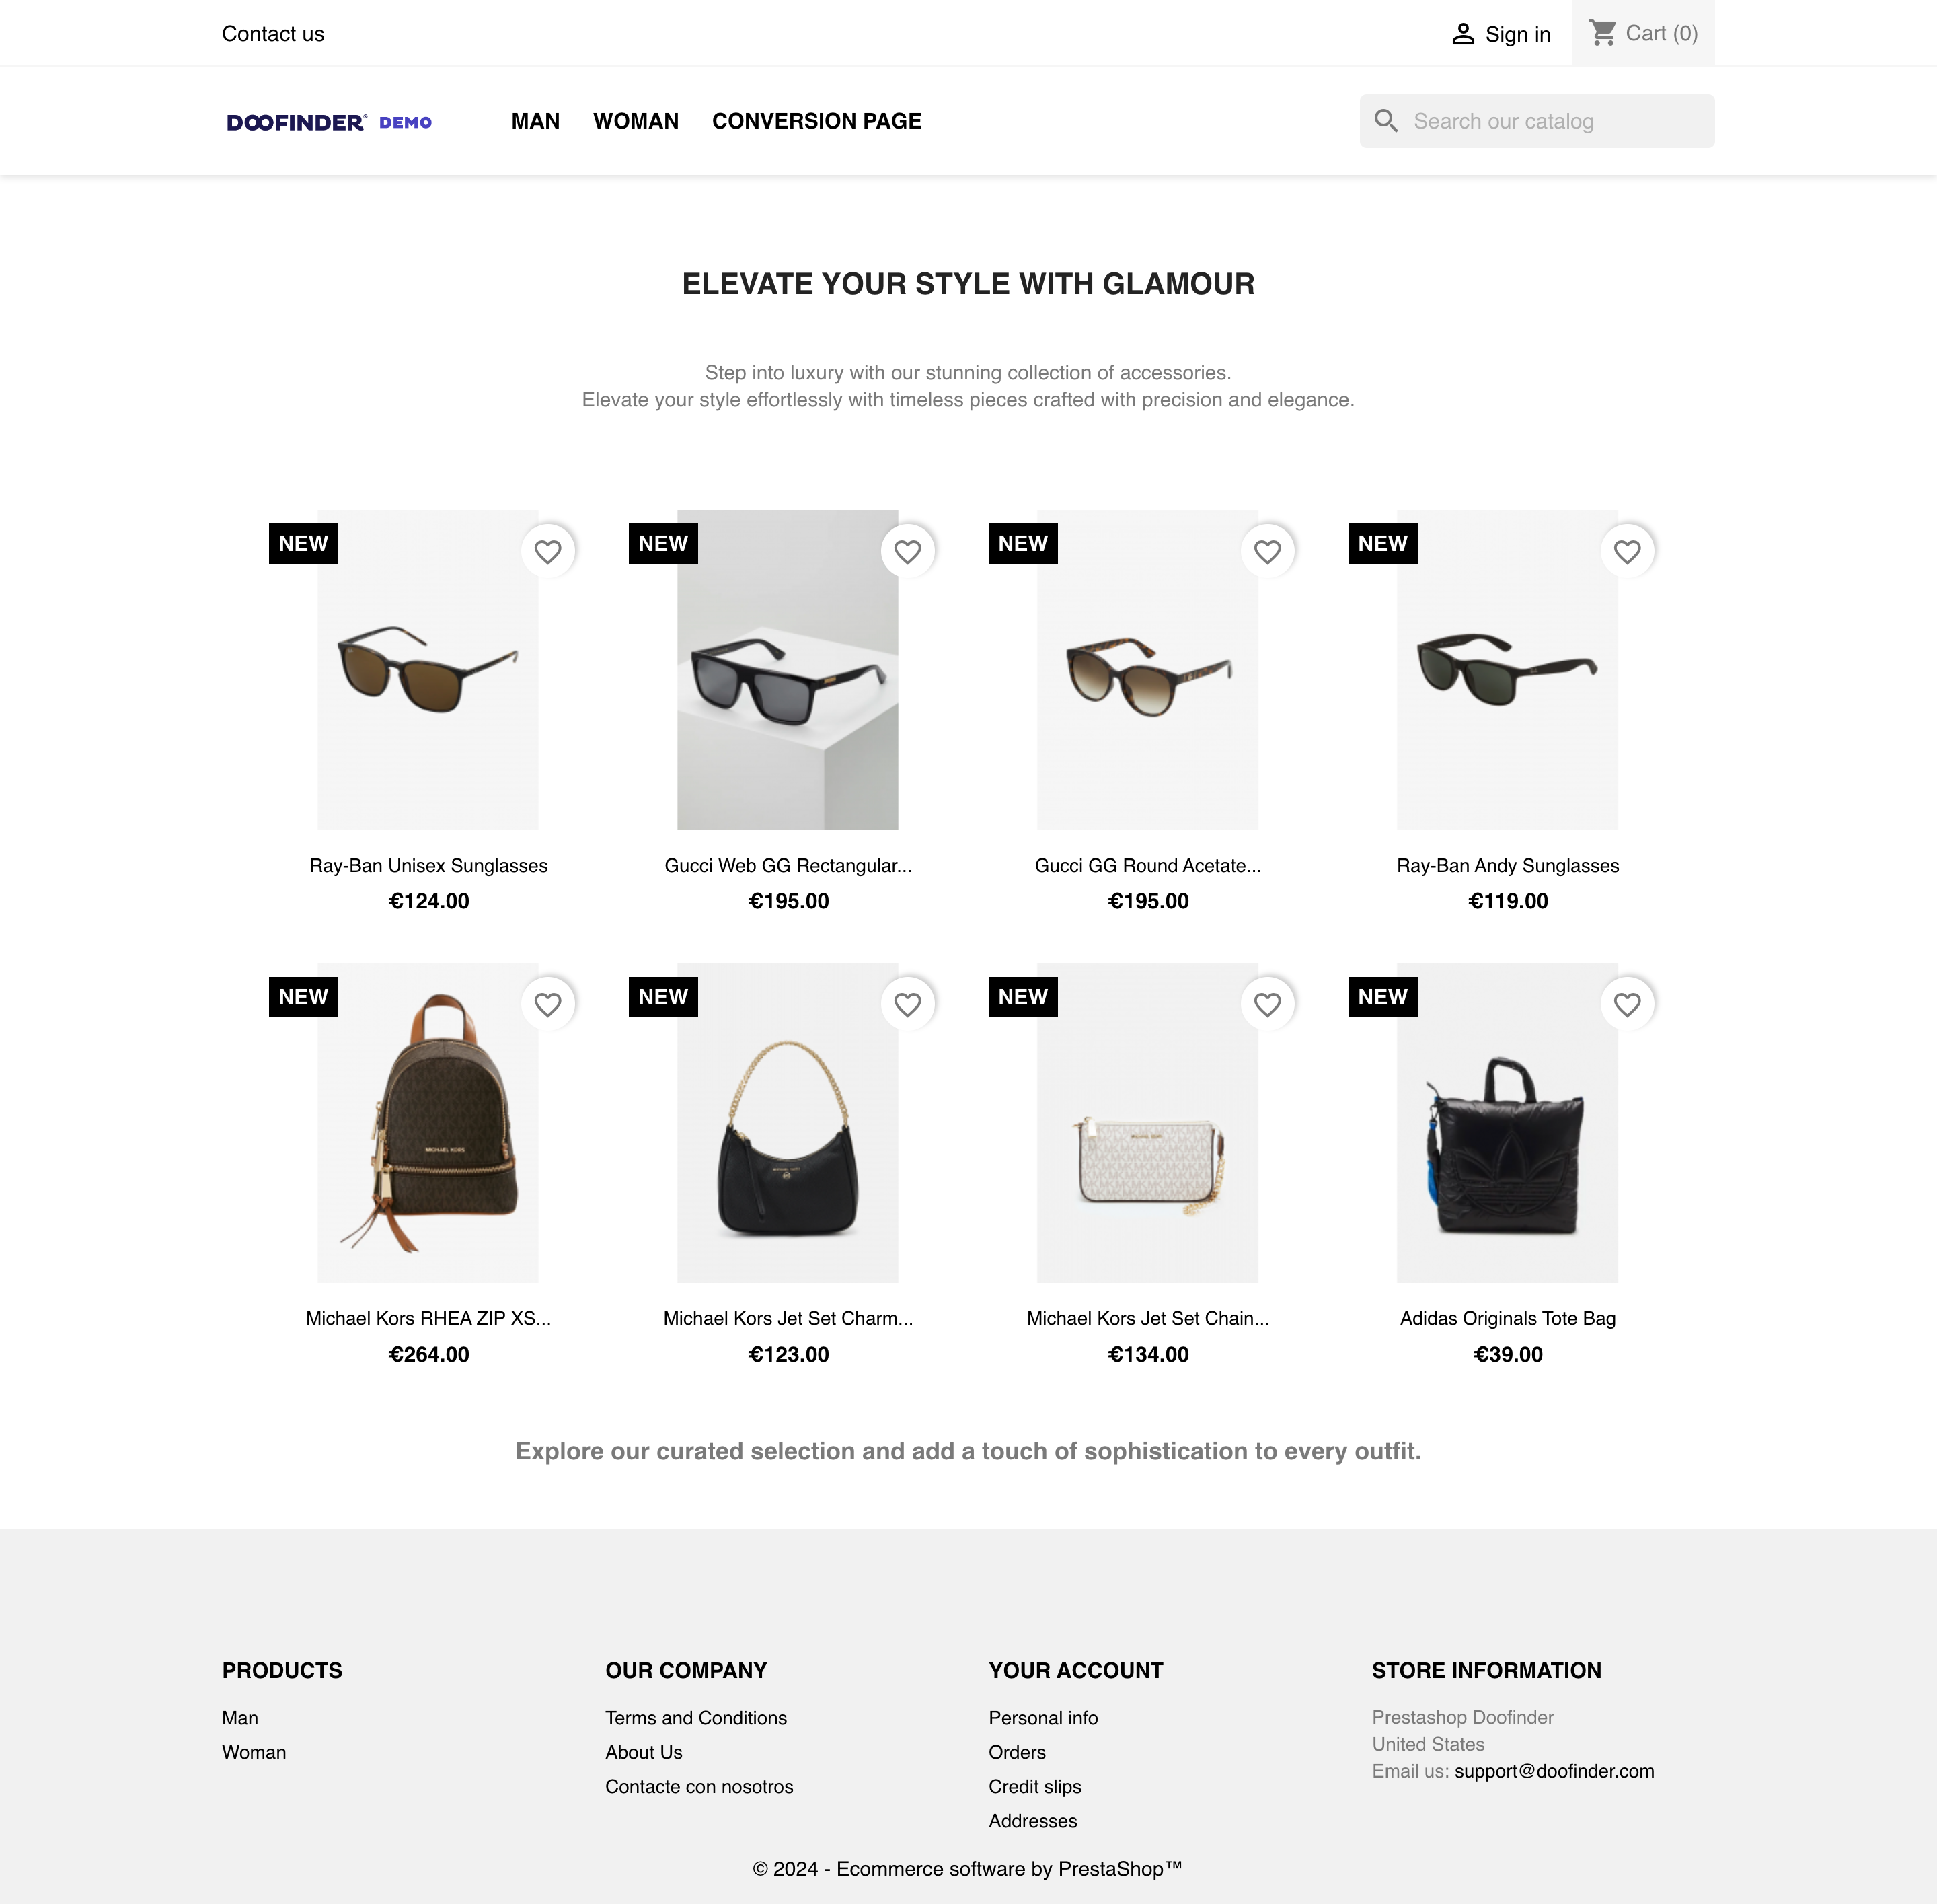Viewport: 1937px width, 1904px height.
Task: Click Personal info under Your Account
Action: 1042,1718
